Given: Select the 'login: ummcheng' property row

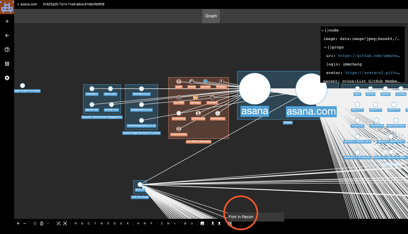Looking at the screenshot, I should click(x=344, y=64).
